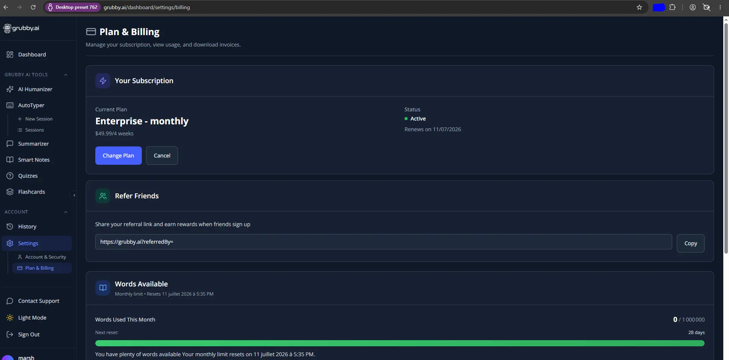Open browser three-dot menu
729x360 pixels.
coord(720,7)
